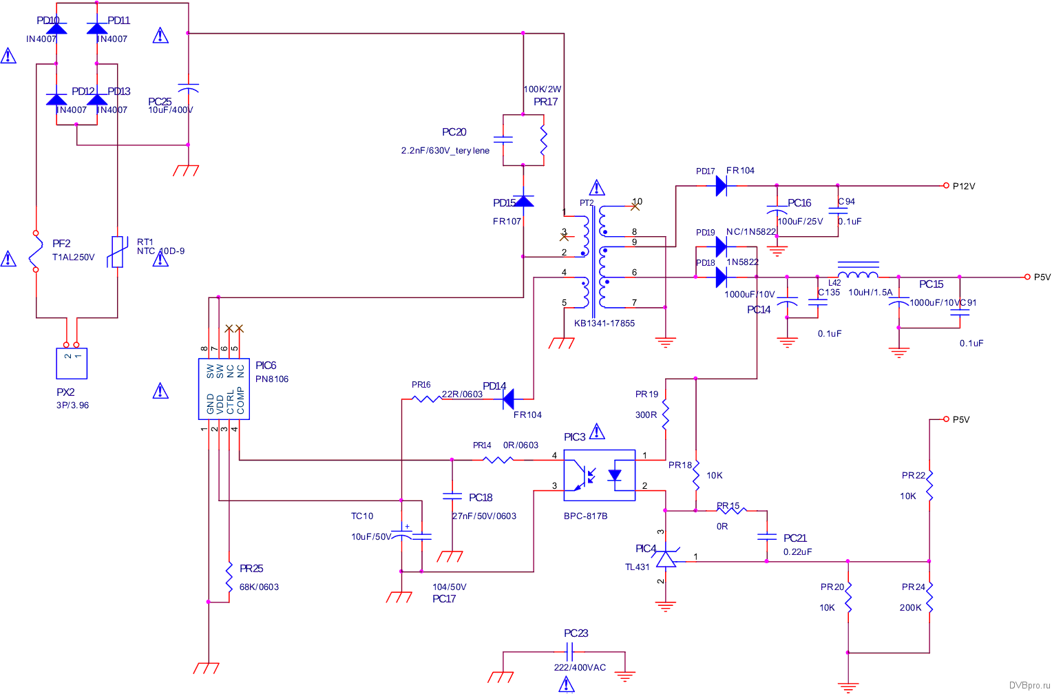Select the PT2 transformer core

point(593,260)
